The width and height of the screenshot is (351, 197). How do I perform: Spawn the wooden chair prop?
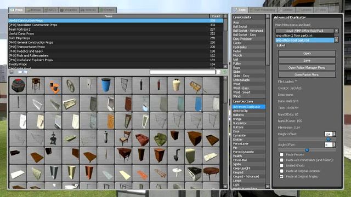pos(123,138)
